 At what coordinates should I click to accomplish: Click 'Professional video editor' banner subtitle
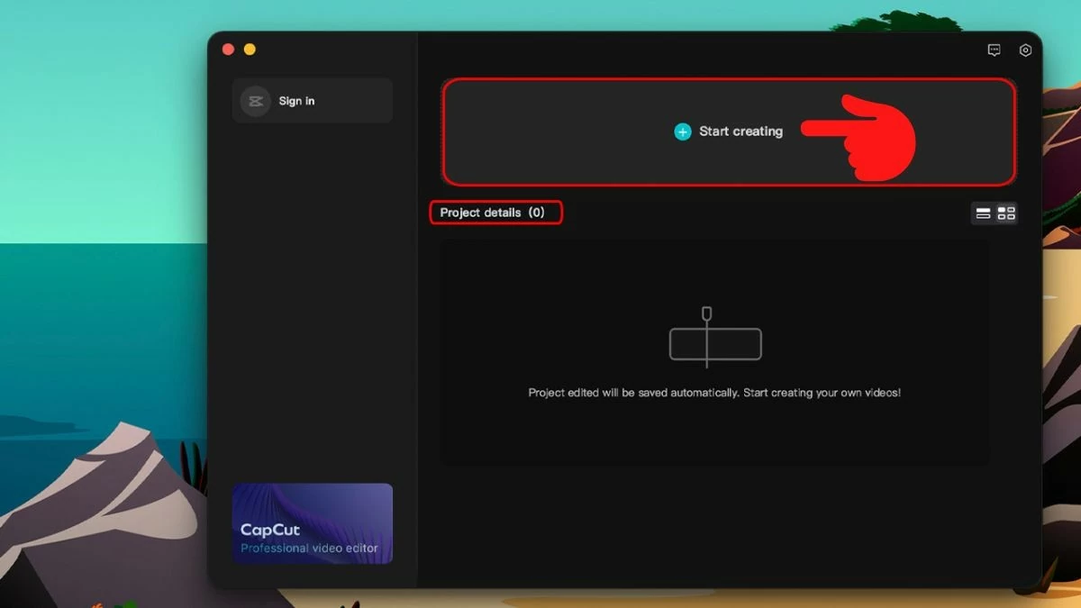309,549
